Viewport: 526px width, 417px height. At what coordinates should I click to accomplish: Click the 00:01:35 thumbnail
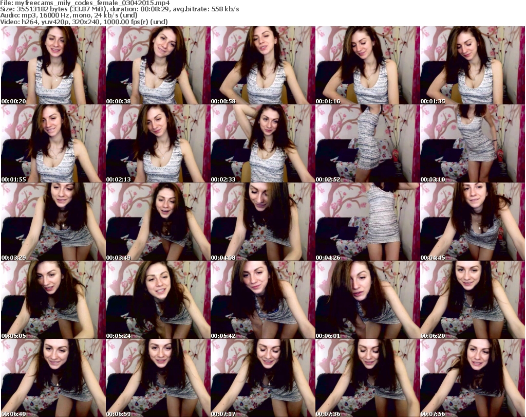(x=472, y=65)
